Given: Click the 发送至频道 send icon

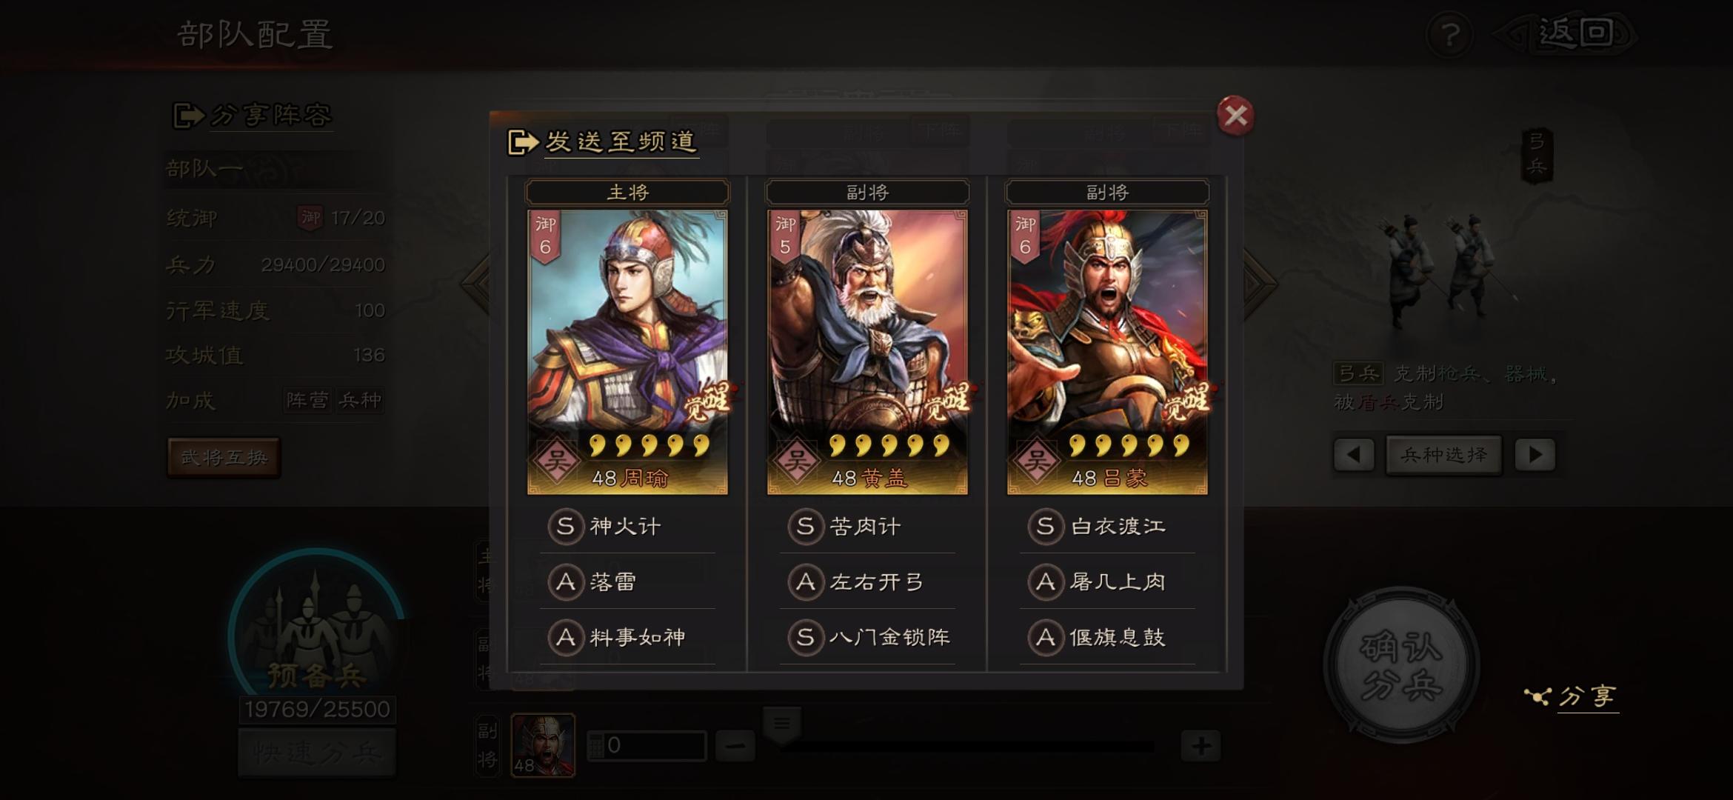Looking at the screenshot, I should pos(523,141).
